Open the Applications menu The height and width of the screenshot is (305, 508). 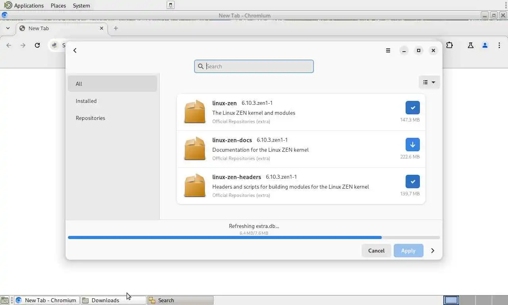24,6
